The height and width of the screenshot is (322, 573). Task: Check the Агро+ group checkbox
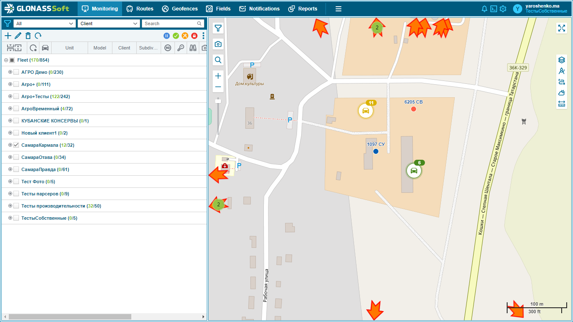[x=16, y=84]
